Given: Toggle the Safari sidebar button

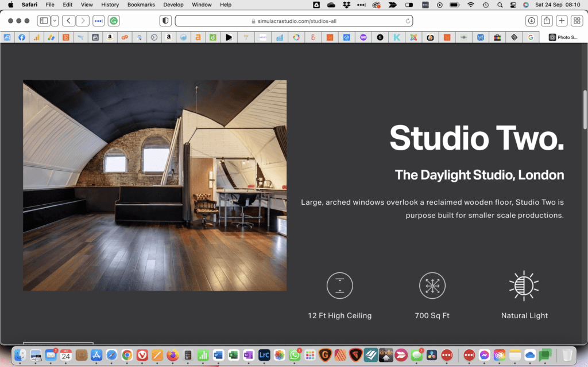Looking at the screenshot, I should point(44,21).
